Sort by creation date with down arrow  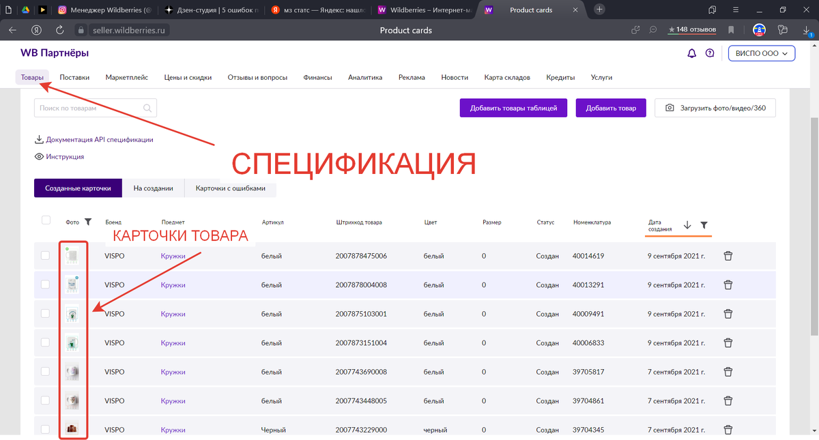(687, 225)
